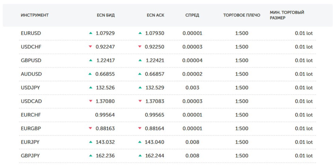This screenshot has height=167, width=335.
Task: Open the GBPJPY instrument
Action: pyautogui.click(x=30, y=156)
